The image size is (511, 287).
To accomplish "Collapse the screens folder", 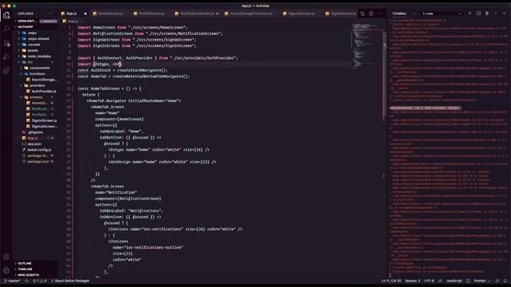I will [x=36, y=97].
